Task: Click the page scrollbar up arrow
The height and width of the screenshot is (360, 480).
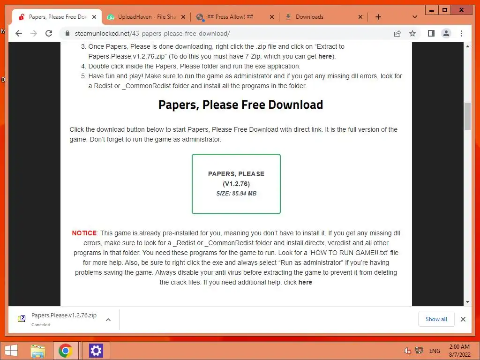Action: point(467,46)
